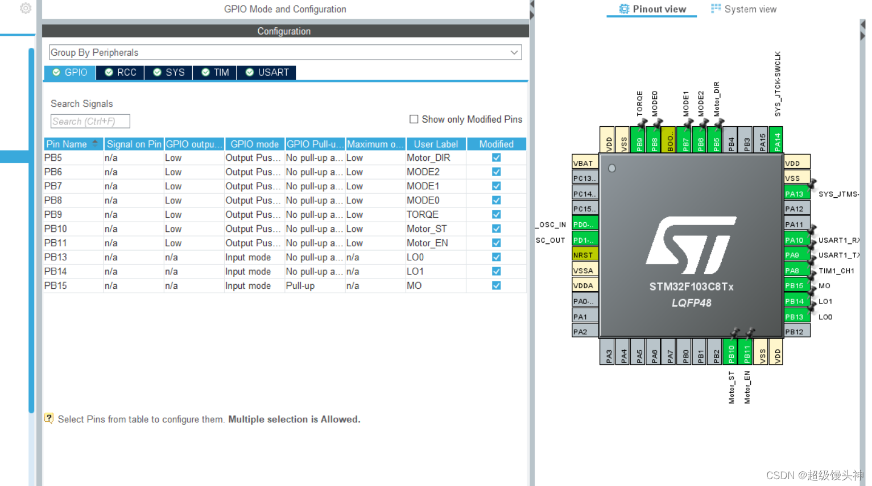Click the PB14 pin on chip
Screen dimensions: 872x486
(x=797, y=301)
